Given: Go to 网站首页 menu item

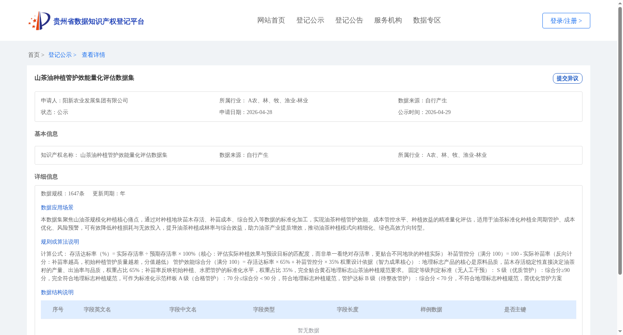Looking at the screenshot, I should 271,20.
